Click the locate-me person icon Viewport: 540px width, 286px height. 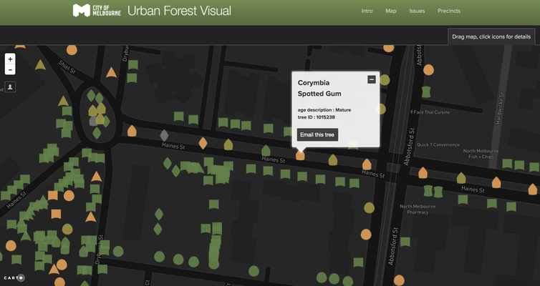click(x=10, y=87)
